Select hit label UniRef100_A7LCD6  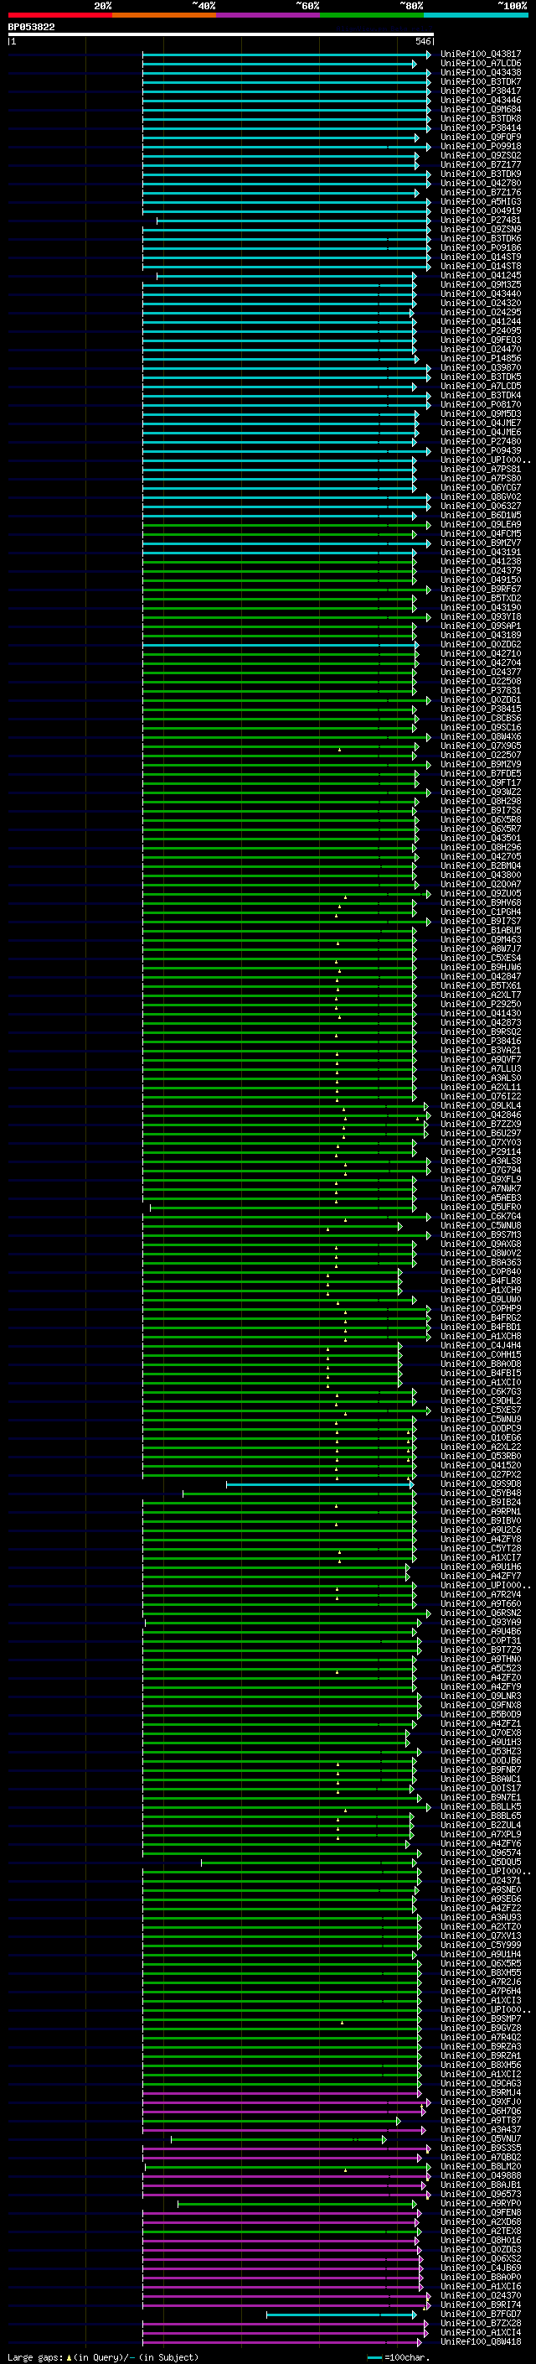[x=480, y=64]
